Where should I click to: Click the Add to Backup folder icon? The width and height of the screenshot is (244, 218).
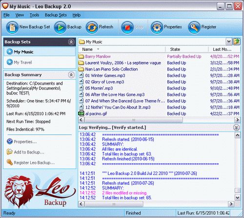click(x=10, y=152)
